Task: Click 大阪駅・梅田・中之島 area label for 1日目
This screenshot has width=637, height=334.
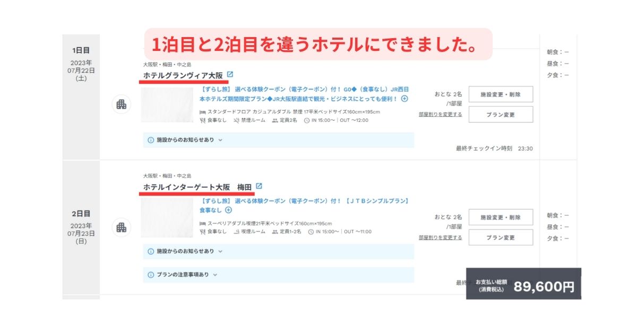Action: [167, 64]
